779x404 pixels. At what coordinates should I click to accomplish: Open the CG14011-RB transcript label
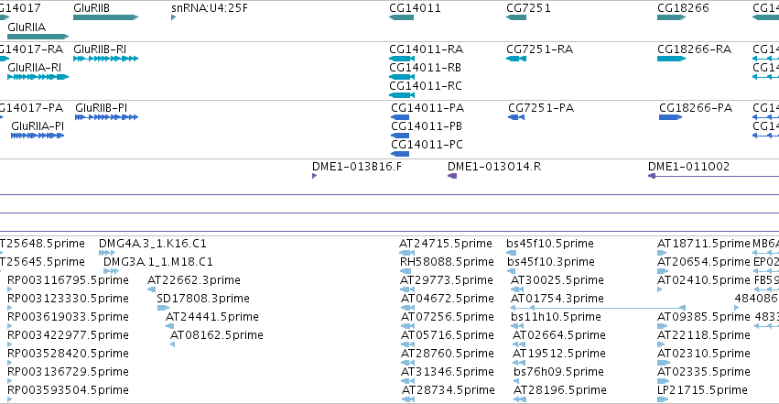[x=426, y=68]
